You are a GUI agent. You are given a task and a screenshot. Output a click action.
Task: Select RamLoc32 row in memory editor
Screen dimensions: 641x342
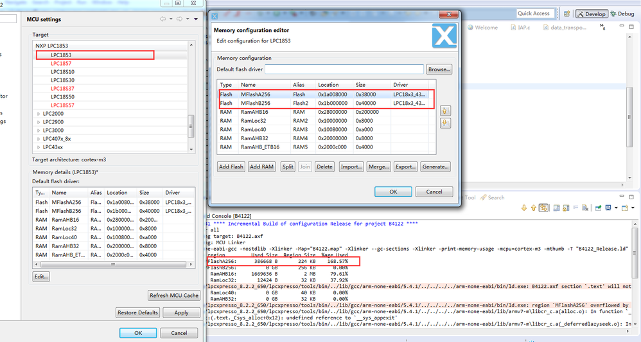[323, 121]
